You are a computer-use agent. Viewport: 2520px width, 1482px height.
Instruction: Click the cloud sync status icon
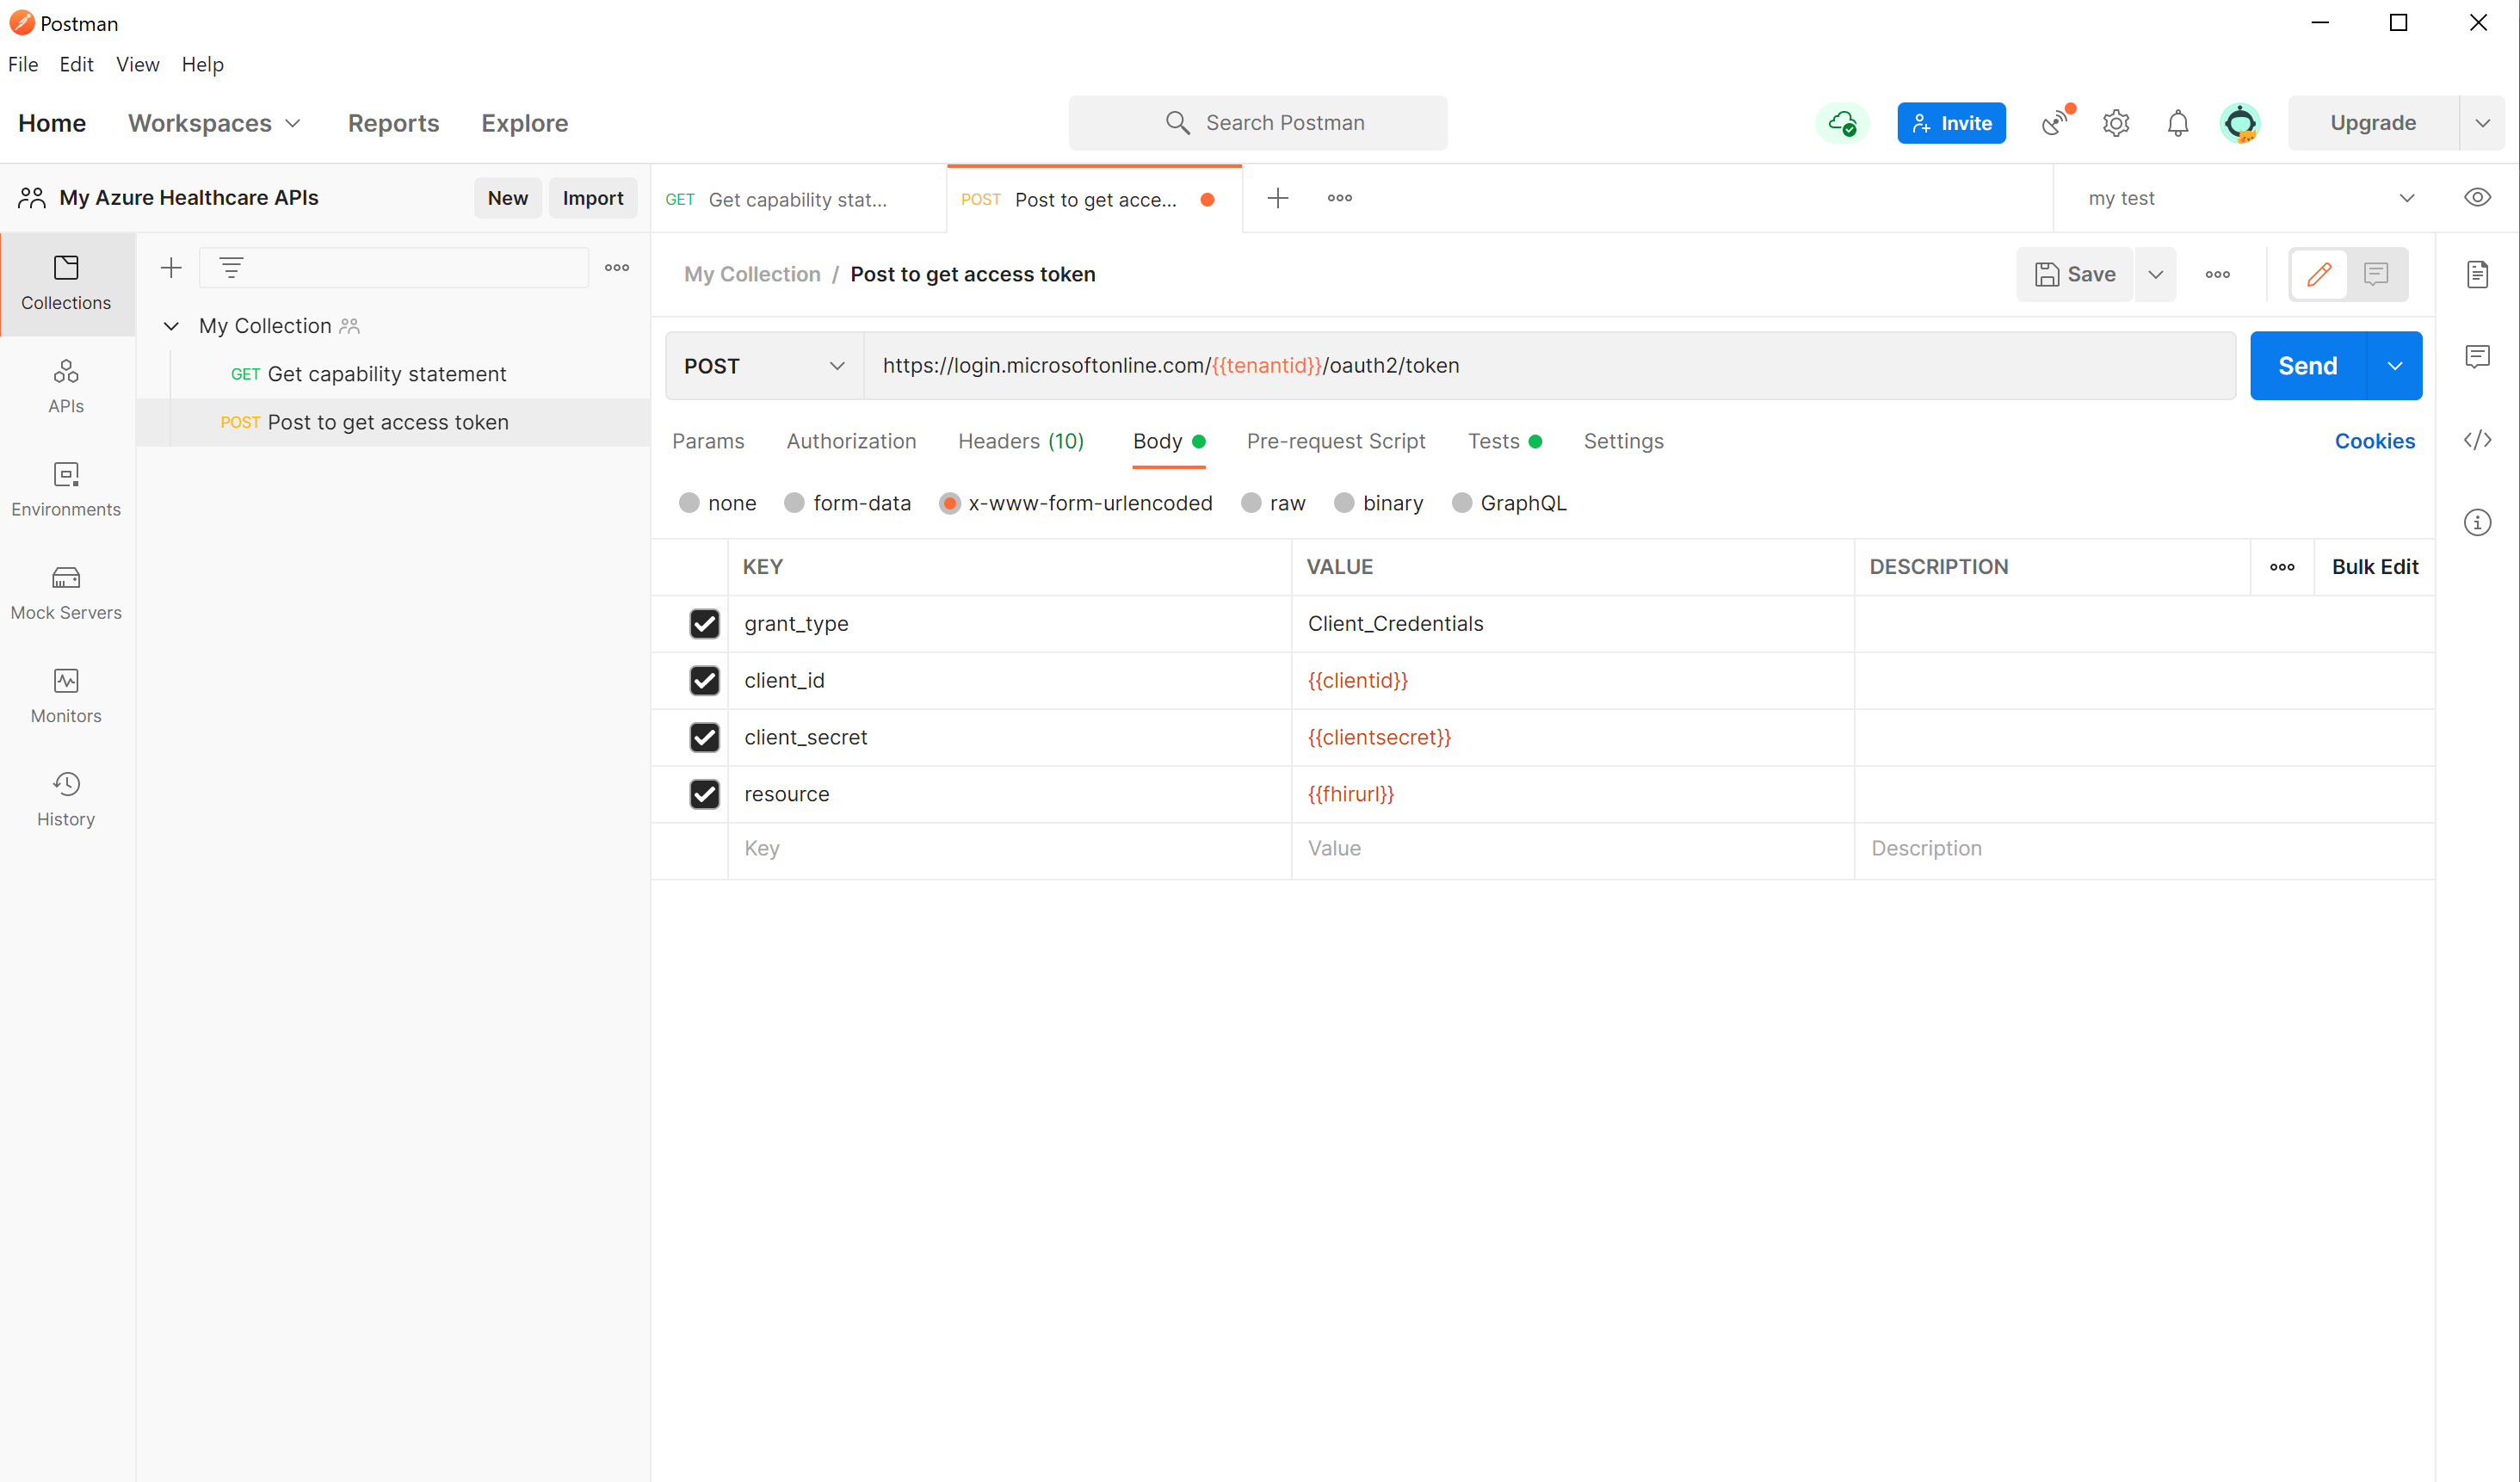click(1842, 123)
